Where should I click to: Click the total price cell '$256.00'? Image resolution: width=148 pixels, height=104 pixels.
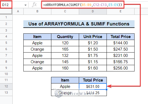point(121,68)
